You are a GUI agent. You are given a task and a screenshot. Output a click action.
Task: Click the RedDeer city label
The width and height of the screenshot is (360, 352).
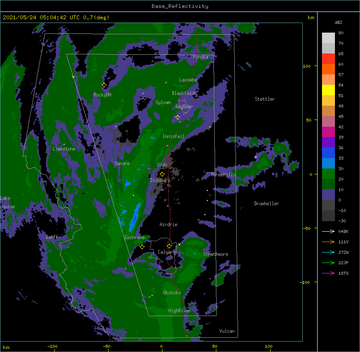184,107
